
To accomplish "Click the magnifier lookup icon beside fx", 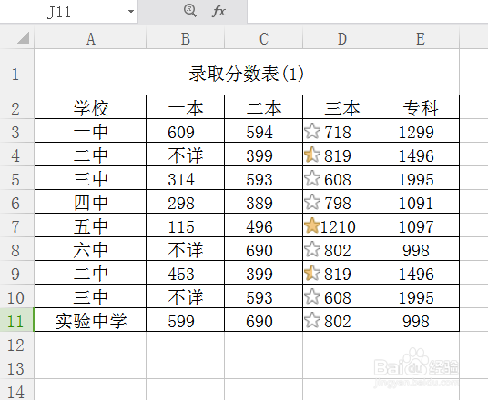I will pos(189,11).
